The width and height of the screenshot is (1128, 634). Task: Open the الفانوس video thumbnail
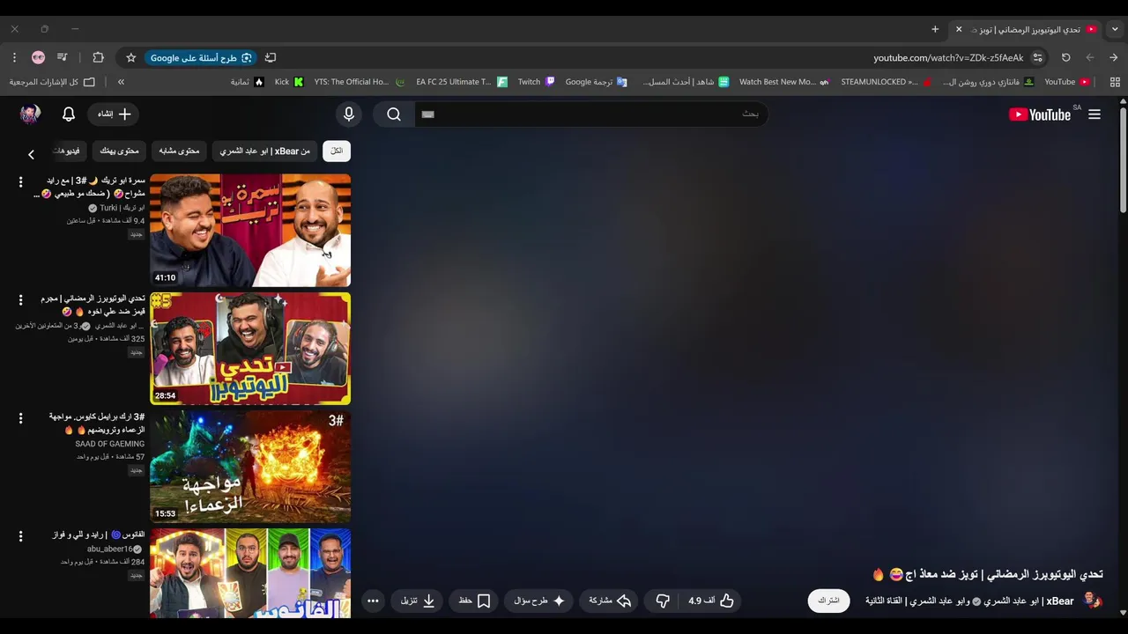pyautogui.click(x=250, y=572)
